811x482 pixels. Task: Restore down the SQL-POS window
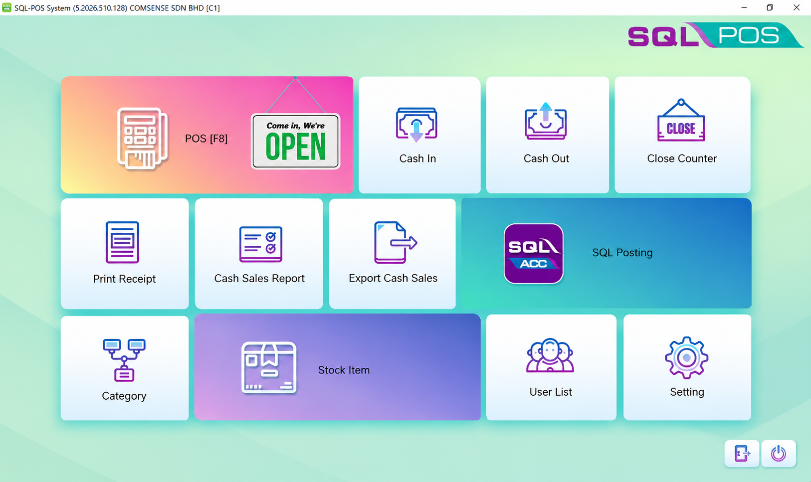pos(770,7)
